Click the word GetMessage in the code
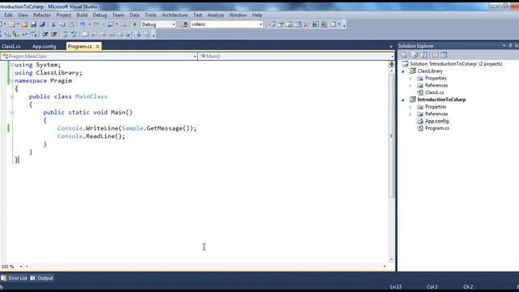519x292 pixels. click(x=164, y=128)
